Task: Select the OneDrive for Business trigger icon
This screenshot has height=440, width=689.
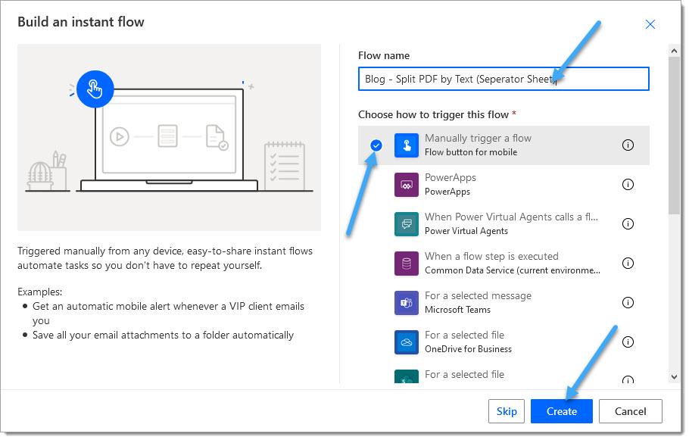Action: (x=407, y=342)
